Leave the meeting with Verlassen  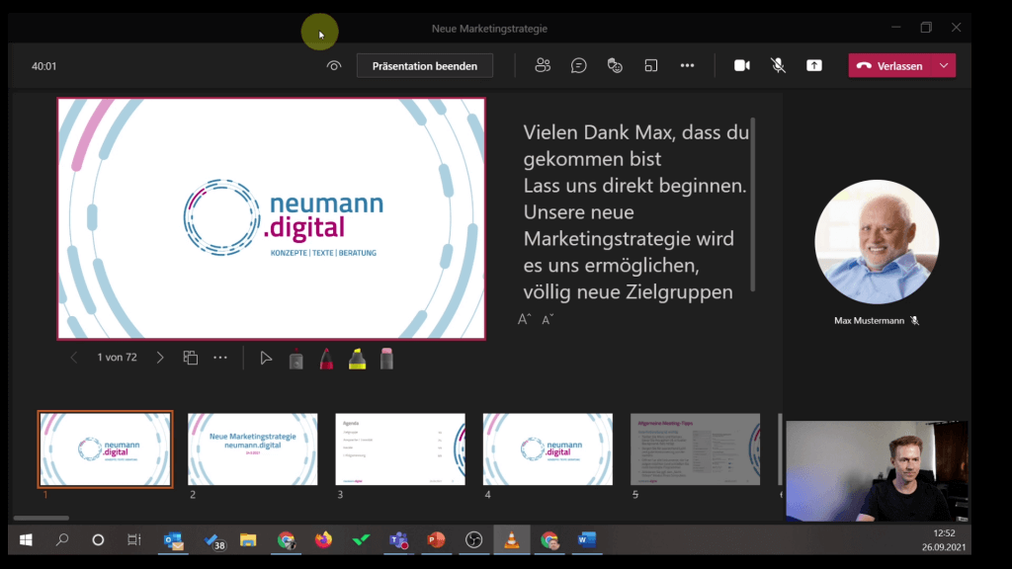coord(890,66)
